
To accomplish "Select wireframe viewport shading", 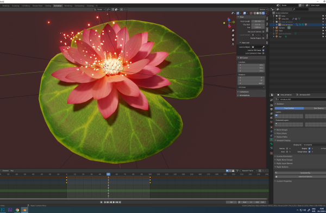I will click(x=255, y=13).
